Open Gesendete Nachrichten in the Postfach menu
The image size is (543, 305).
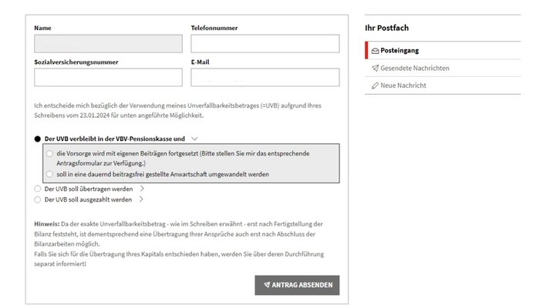(443, 68)
